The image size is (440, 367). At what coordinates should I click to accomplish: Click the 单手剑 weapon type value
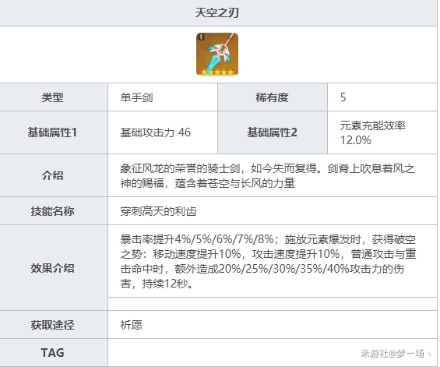point(136,97)
